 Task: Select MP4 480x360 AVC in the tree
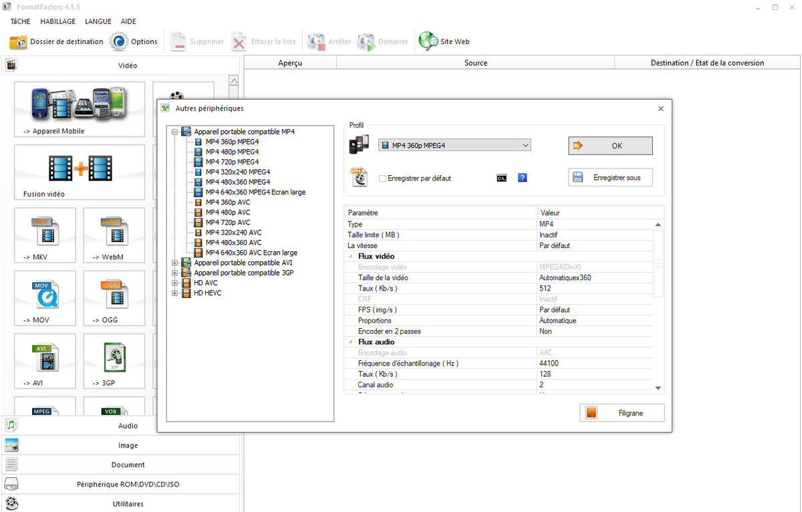234,242
